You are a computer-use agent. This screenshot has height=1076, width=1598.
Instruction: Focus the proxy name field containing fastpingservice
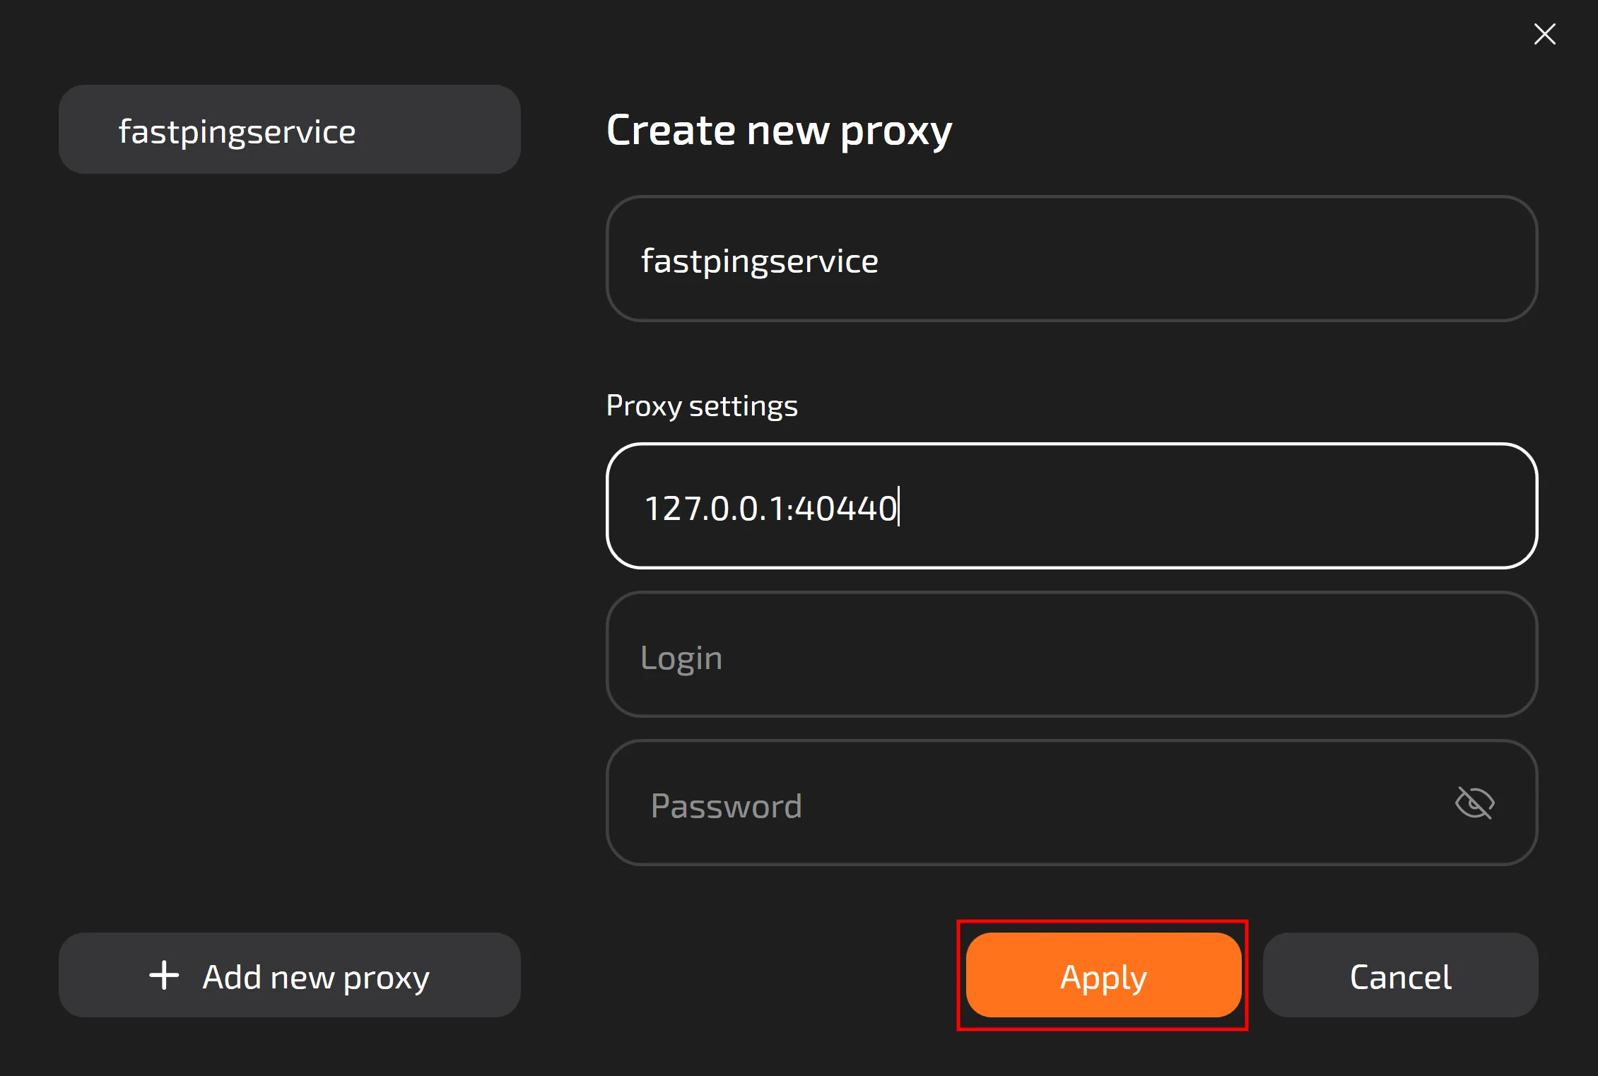pyautogui.click(x=1071, y=259)
